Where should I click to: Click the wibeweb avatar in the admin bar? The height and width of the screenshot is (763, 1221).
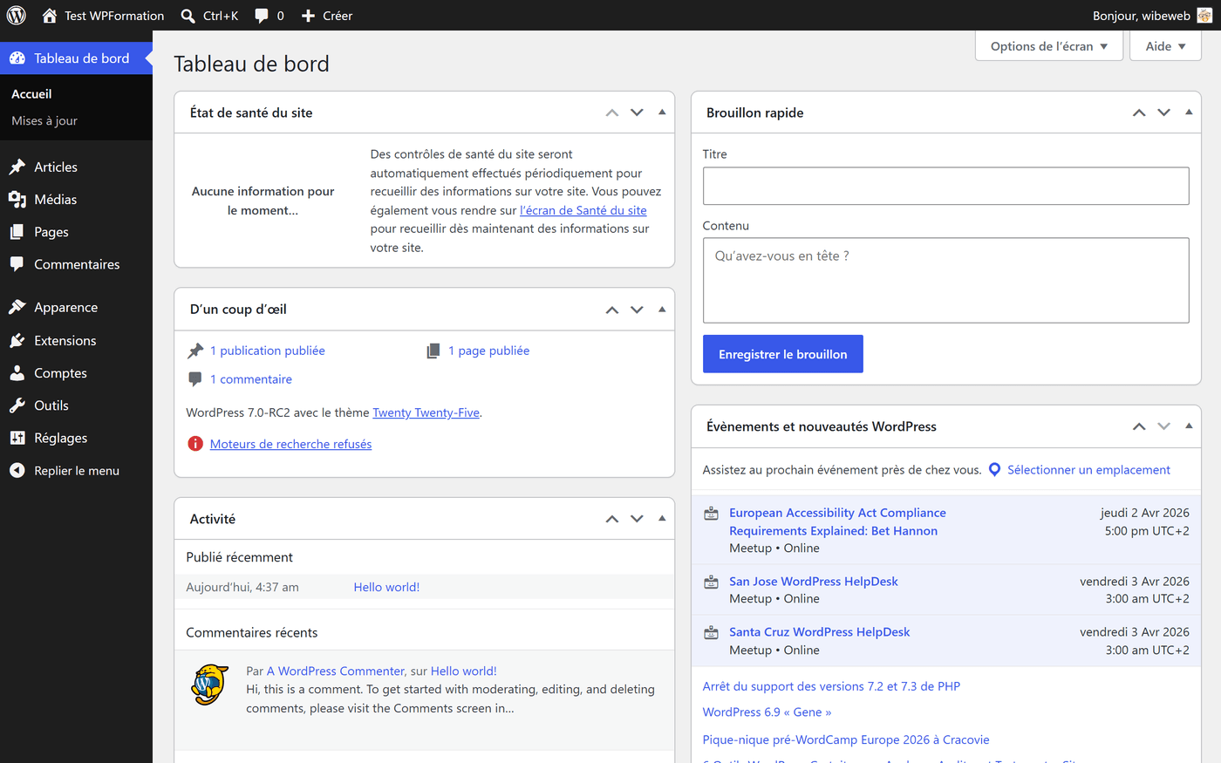(1204, 15)
